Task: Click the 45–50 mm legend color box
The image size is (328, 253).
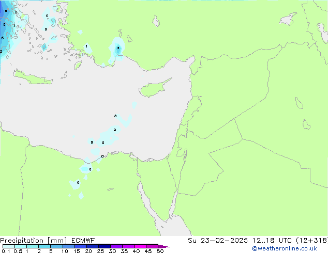Action: [x=152, y=246]
